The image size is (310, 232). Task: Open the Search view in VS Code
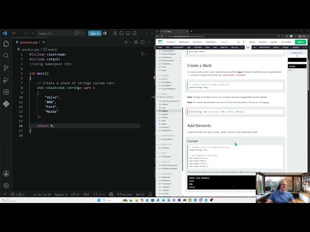pos(6,56)
